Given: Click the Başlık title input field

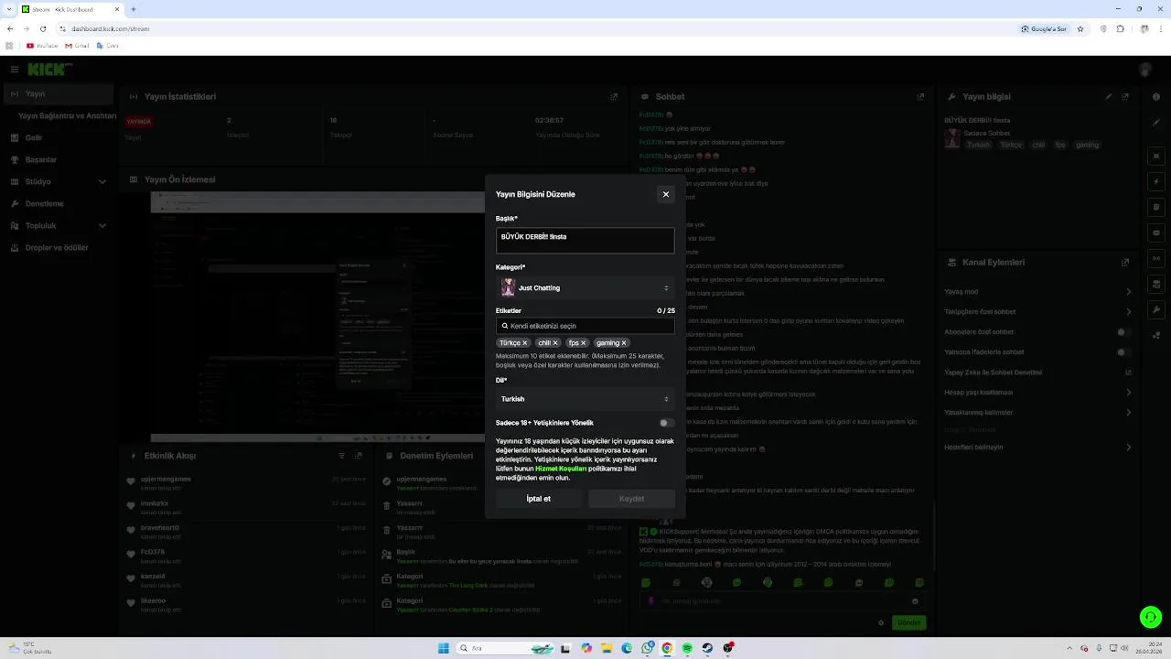Looking at the screenshot, I should point(585,241).
